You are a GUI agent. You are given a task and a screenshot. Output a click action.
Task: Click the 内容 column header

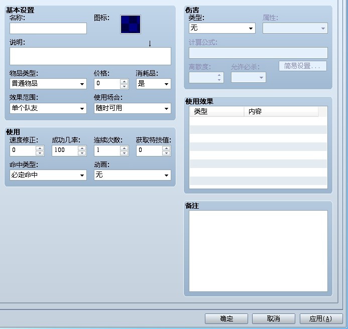coord(281,111)
